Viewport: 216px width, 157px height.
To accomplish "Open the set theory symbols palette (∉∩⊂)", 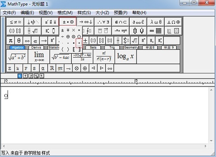I will click(x=121, y=22).
